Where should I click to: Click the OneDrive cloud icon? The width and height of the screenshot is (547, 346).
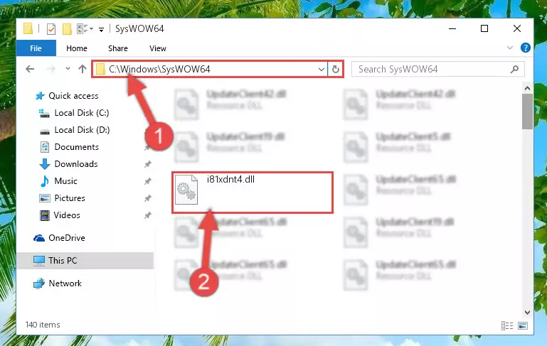coord(39,238)
